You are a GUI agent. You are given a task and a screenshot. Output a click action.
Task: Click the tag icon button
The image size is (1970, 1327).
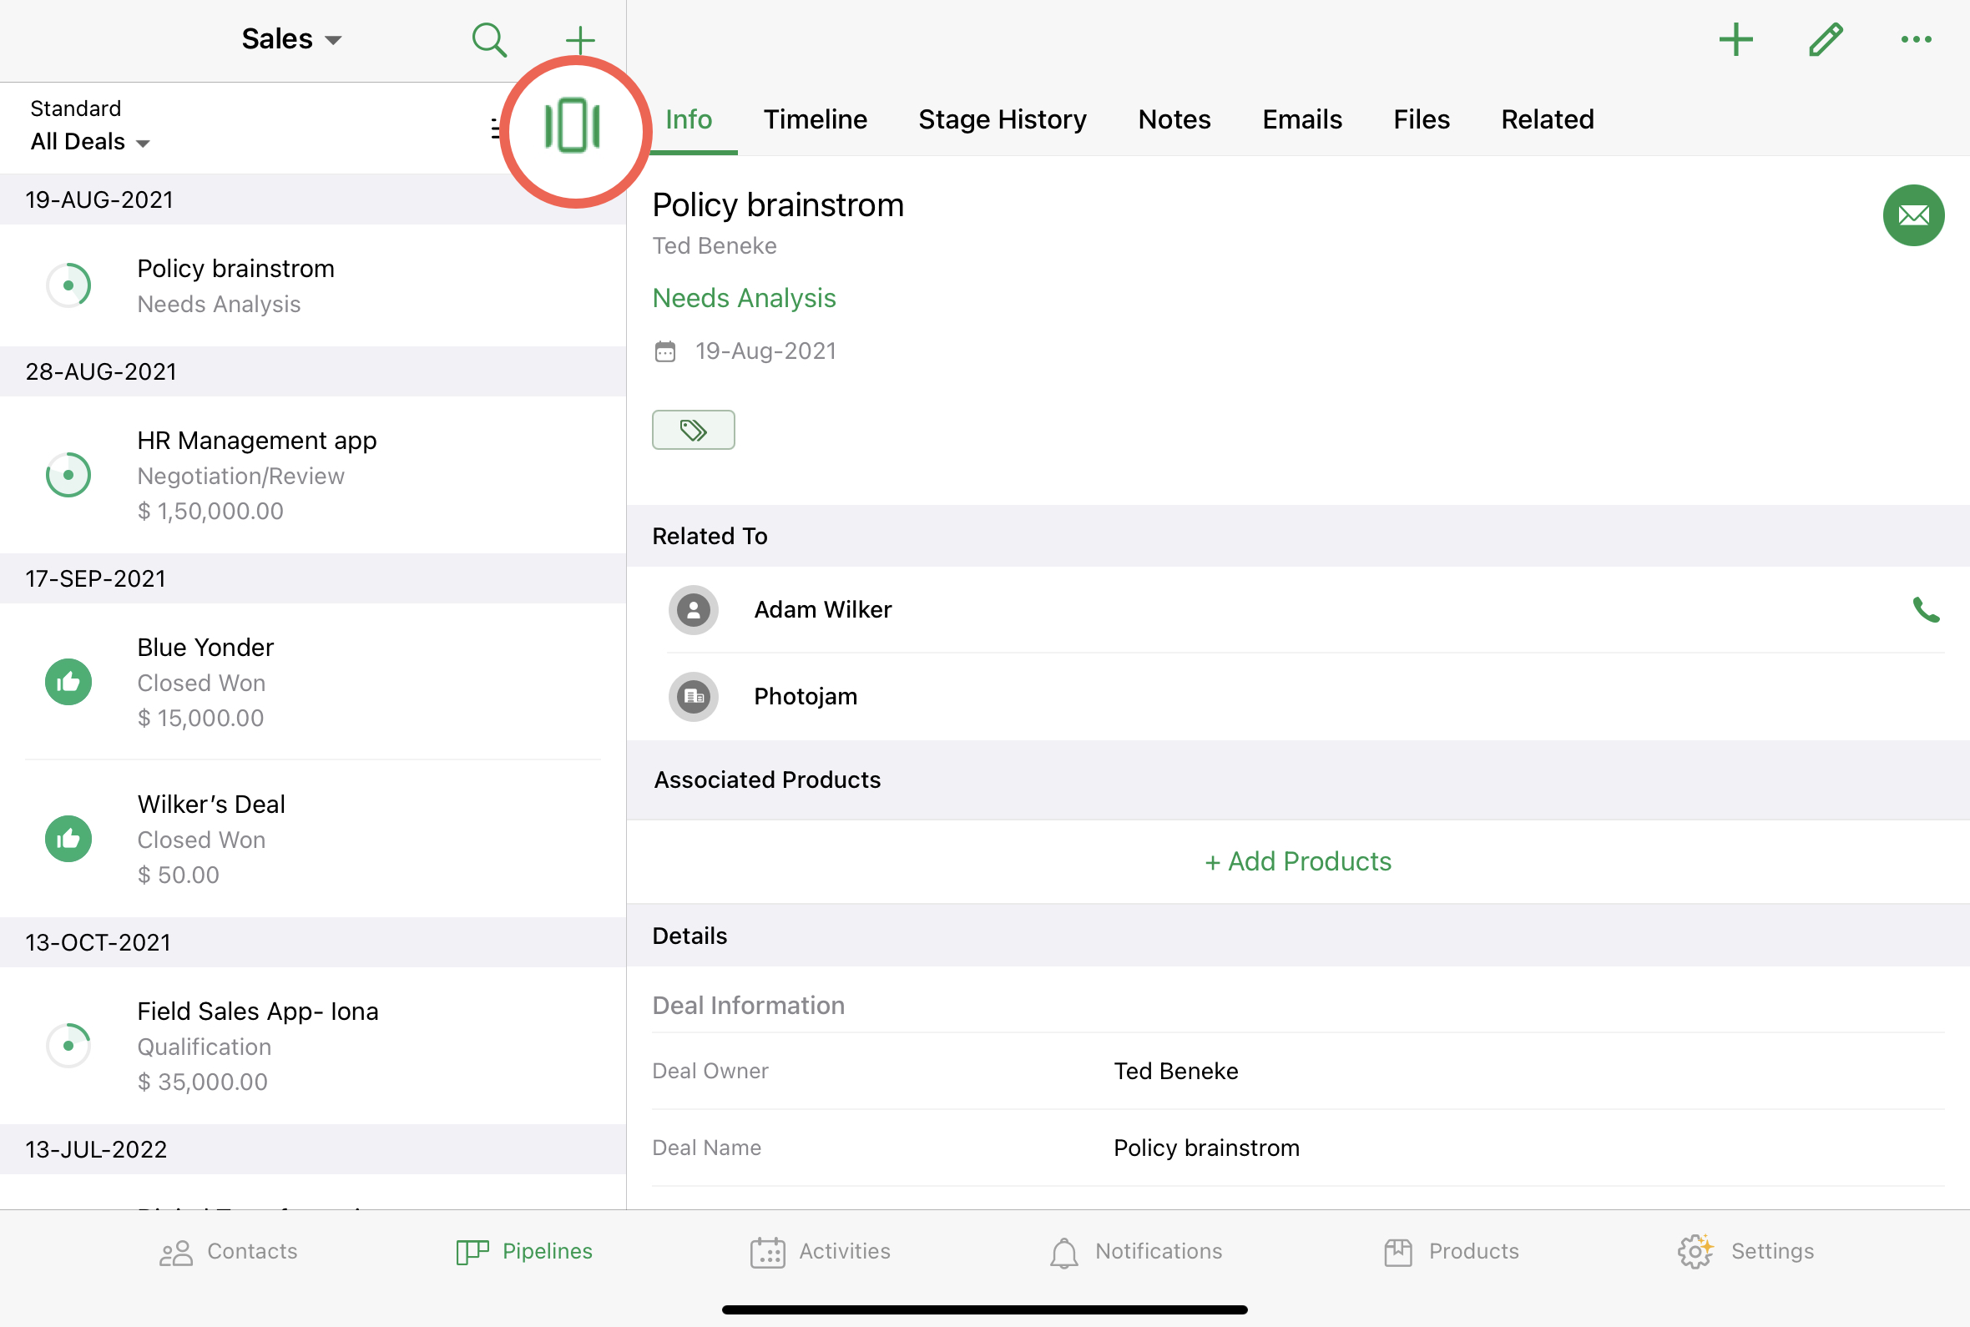click(x=693, y=430)
